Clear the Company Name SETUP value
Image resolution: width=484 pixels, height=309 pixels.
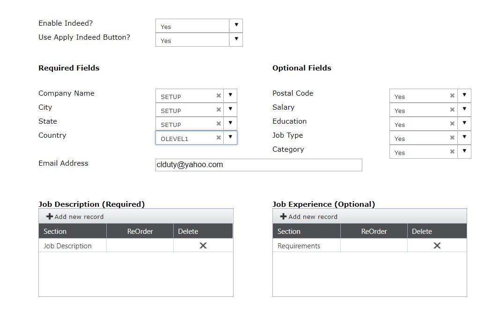pos(219,96)
